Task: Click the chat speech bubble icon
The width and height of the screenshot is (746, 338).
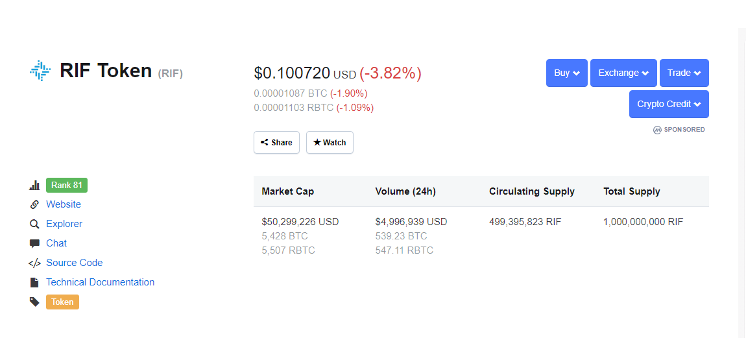Action: [34, 243]
